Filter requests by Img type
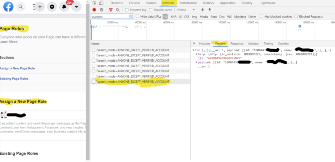Image resolution: width=335 pixels, height=162 pixels. [194, 17]
